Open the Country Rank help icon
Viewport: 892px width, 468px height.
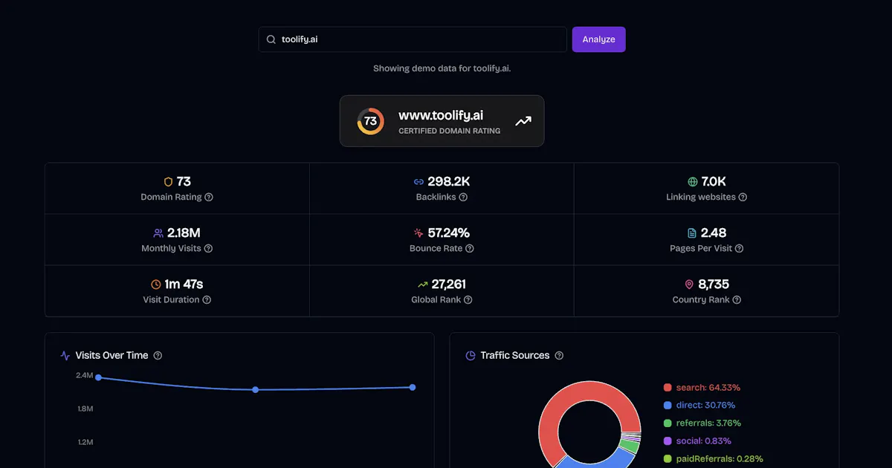(x=737, y=300)
